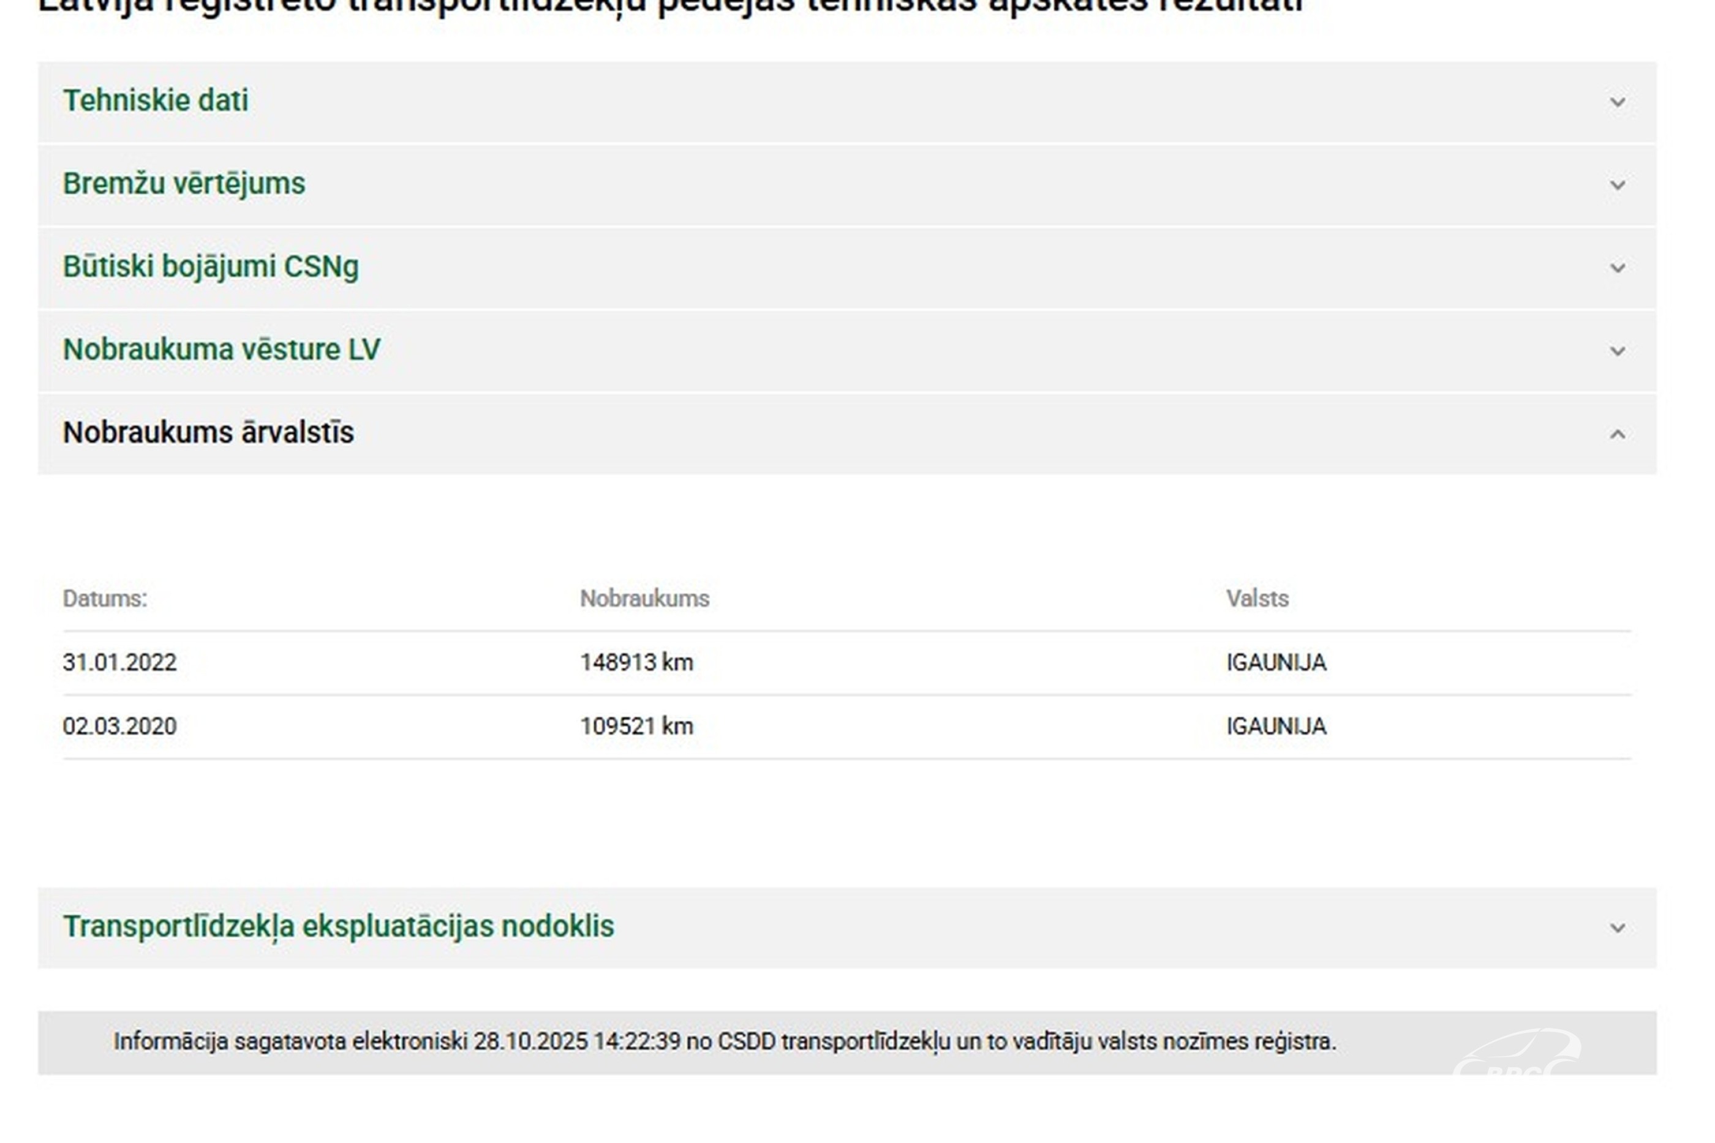Click the Nobraukums column header

click(644, 599)
